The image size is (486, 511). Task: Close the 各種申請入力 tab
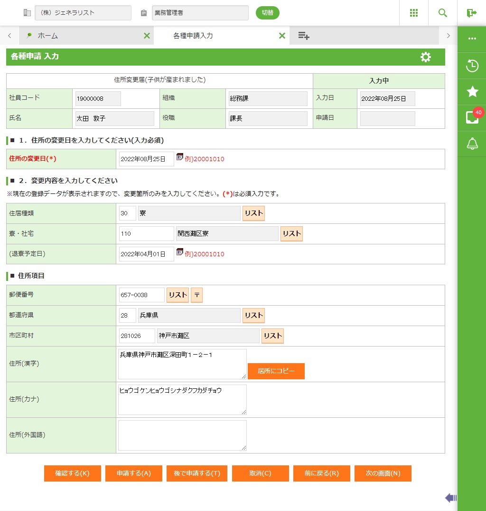coord(282,36)
